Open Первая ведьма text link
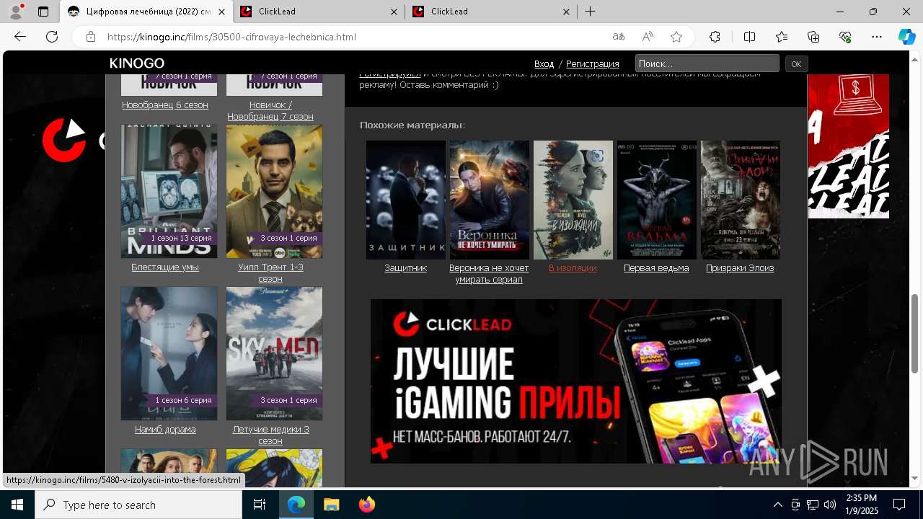The image size is (923, 519). (656, 267)
